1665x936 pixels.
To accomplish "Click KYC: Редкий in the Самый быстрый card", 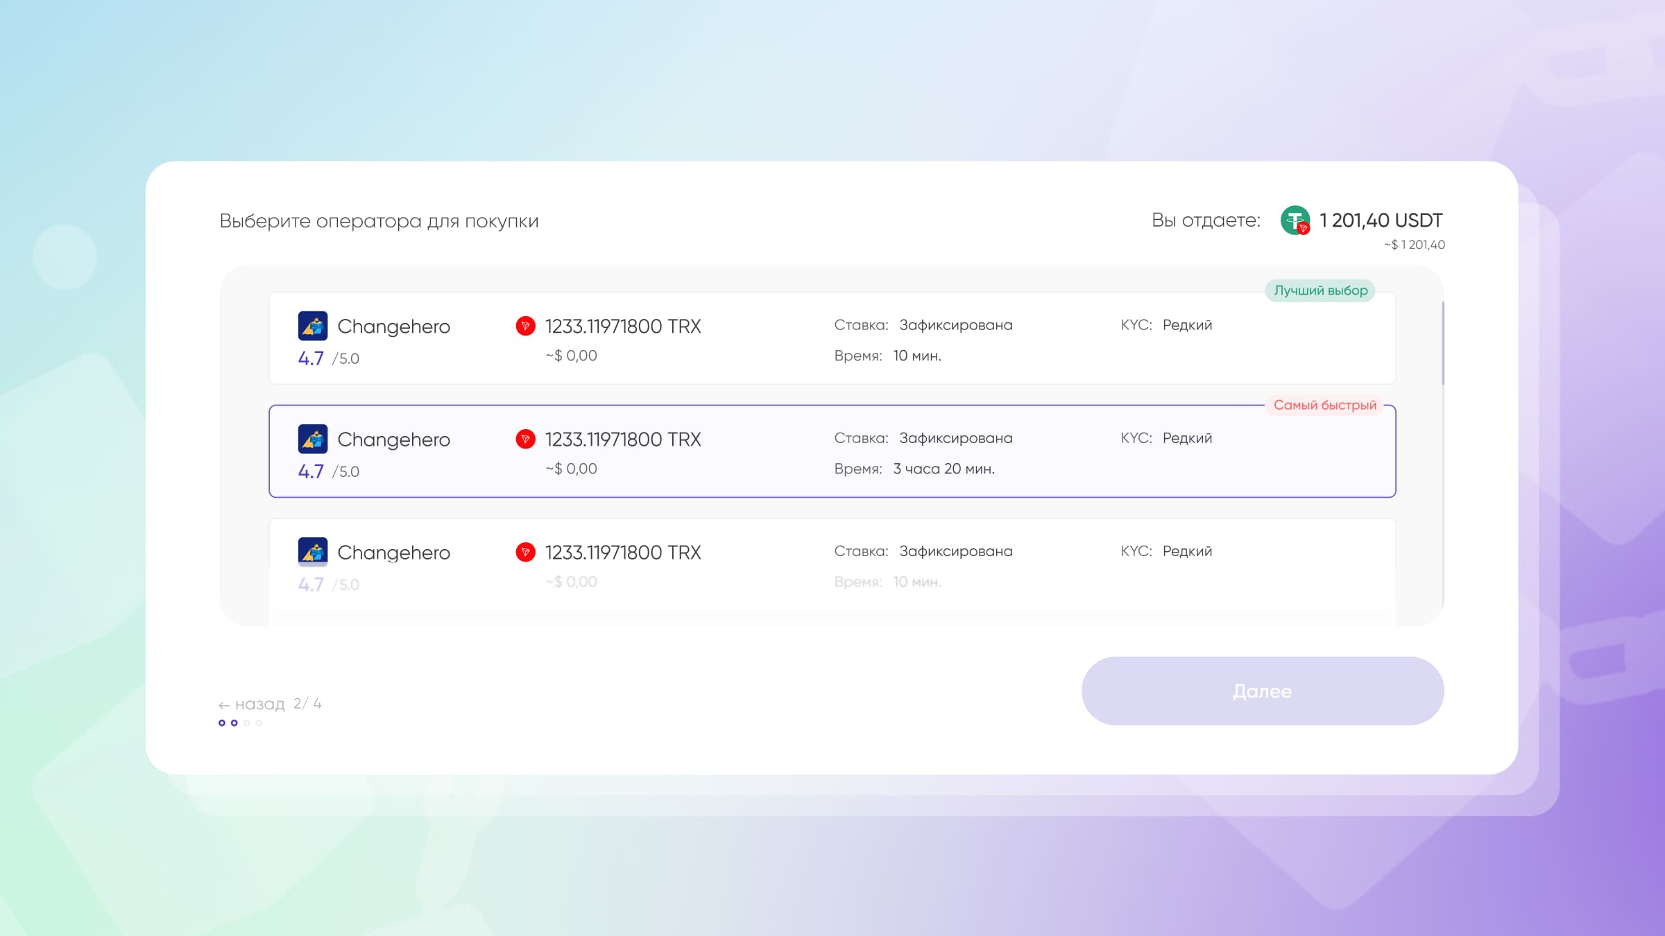I will [x=1167, y=438].
